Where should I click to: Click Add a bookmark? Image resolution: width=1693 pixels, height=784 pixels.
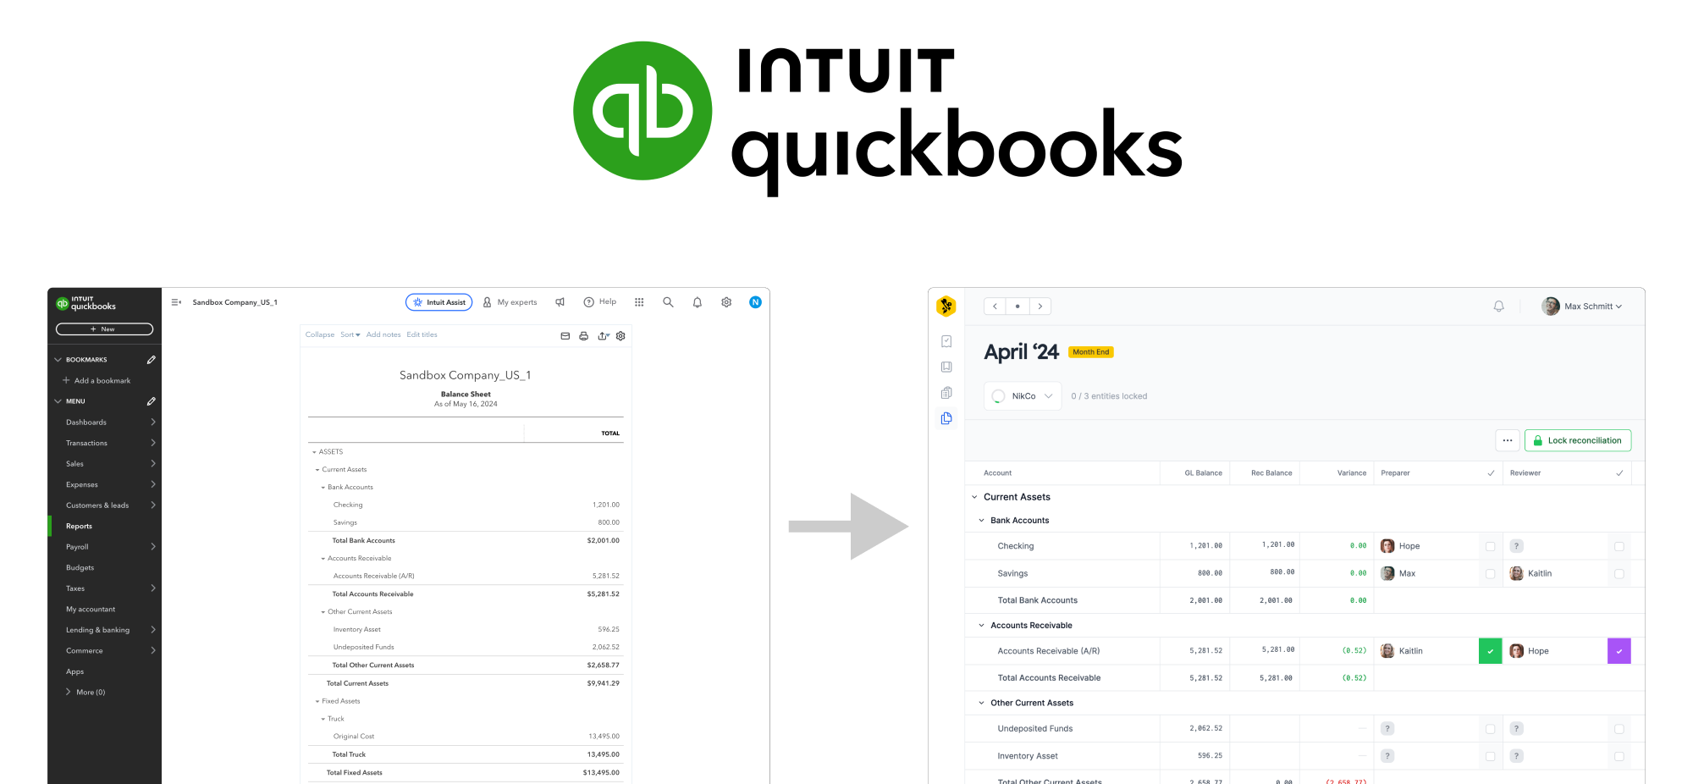tap(97, 381)
